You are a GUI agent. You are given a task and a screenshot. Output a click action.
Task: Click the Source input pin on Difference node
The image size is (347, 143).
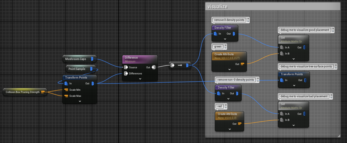click(126, 67)
